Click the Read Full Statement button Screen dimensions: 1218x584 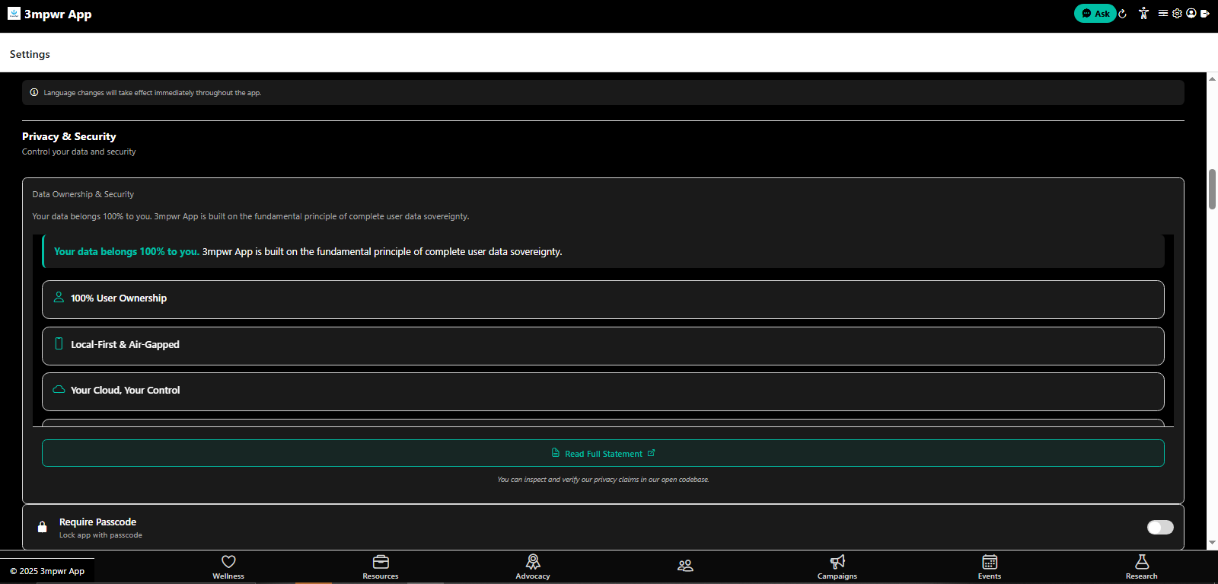602,453
